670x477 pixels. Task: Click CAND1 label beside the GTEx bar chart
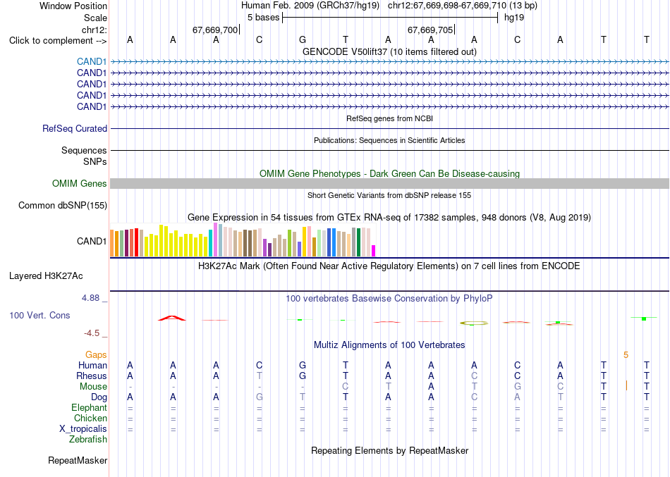click(x=92, y=241)
